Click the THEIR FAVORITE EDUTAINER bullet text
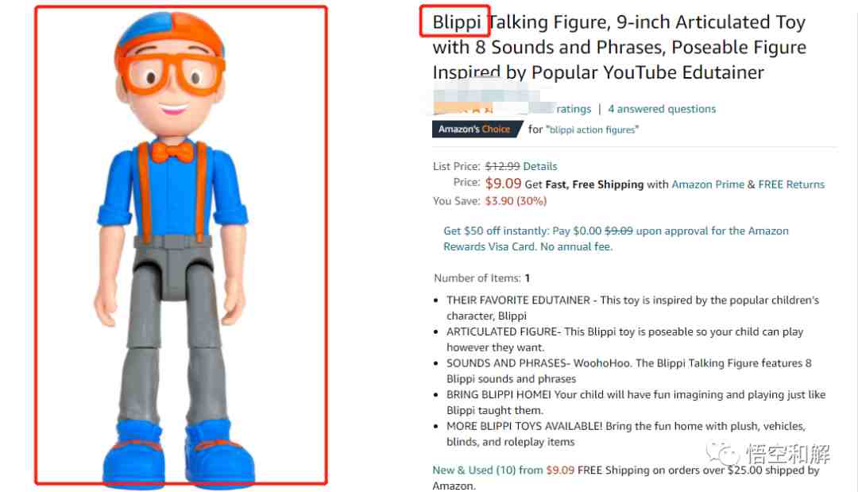The height and width of the screenshot is (492, 858). point(632,308)
